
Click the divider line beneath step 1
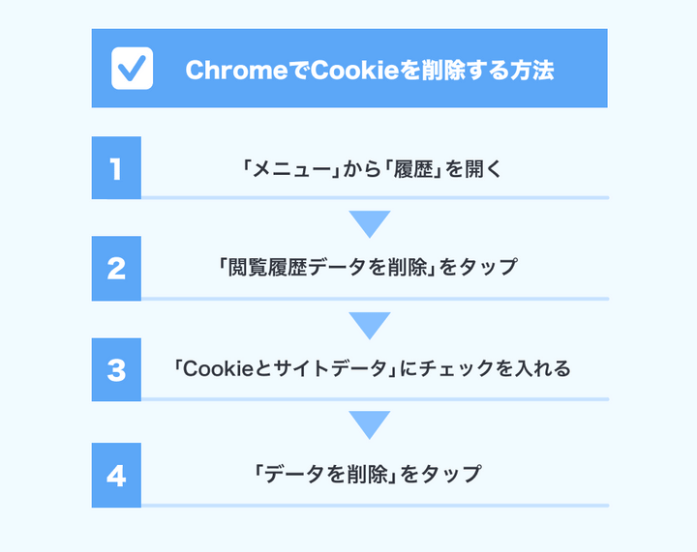(375, 197)
